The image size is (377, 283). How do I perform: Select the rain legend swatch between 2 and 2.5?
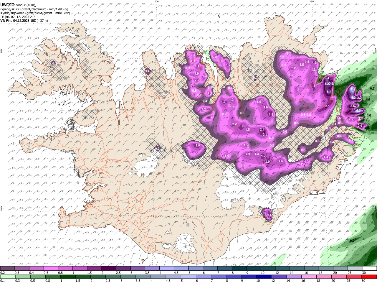click(x=98, y=277)
